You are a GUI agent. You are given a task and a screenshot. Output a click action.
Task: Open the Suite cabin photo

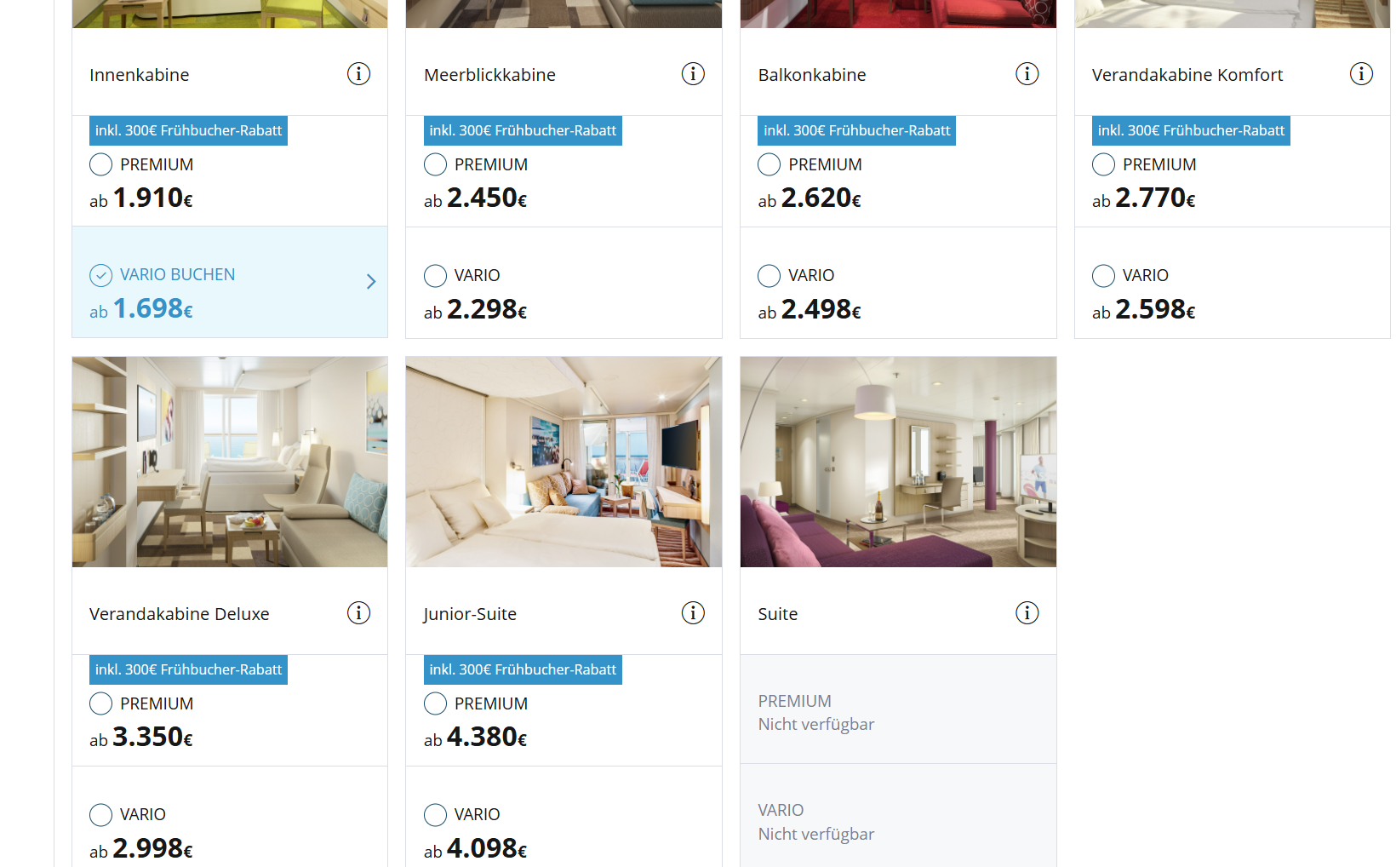(x=898, y=462)
